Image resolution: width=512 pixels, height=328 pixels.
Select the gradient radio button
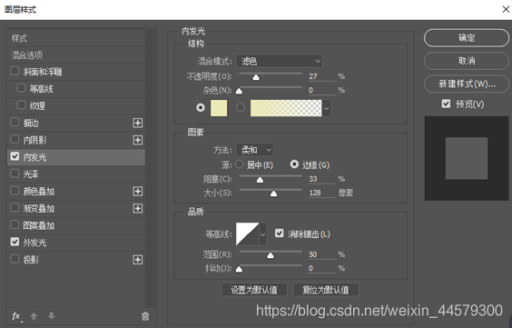point(241,107)
